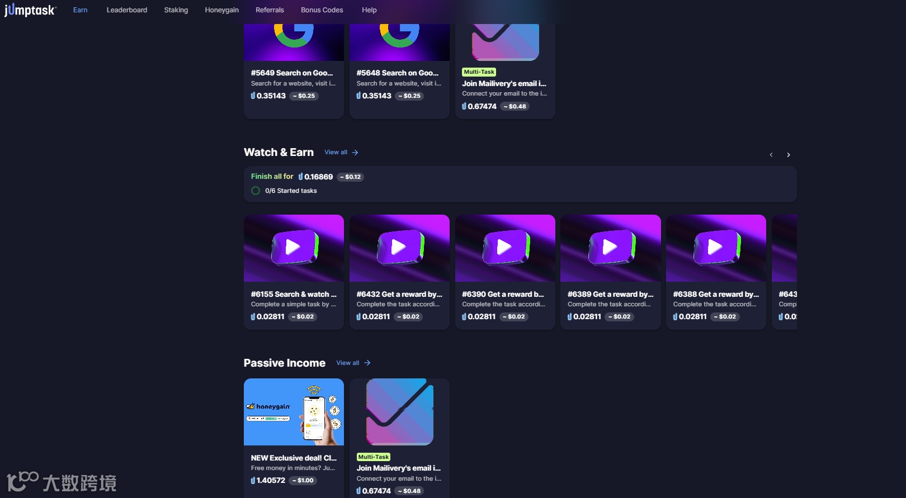Open the Earn tab
The image size is (906, 498).
pos(81,10)
